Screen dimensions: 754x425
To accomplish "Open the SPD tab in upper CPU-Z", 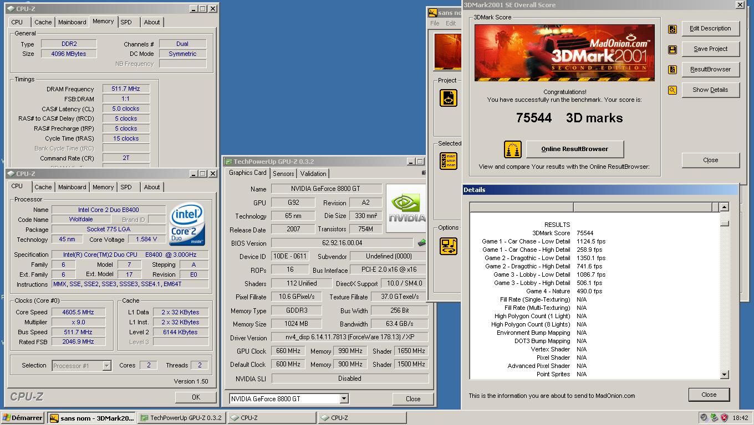I will click(x=126, y=22).
